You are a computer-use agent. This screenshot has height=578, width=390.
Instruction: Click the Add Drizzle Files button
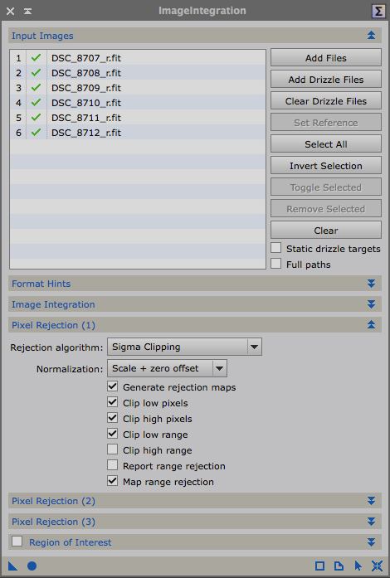pos(326,80)
